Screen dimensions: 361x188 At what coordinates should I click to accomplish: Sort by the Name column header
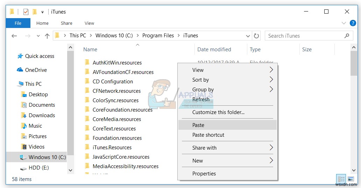(90, 49)
